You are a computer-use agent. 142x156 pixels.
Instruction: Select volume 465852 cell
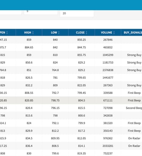(x=108, y=47)
